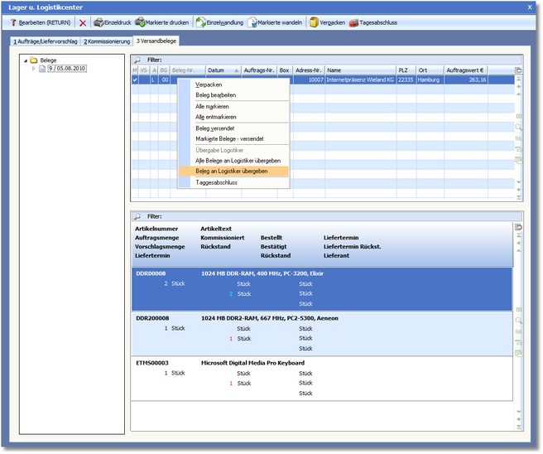543x454 pixels.
Task: Click the red X delete icon
Action: tap(83, 22)
